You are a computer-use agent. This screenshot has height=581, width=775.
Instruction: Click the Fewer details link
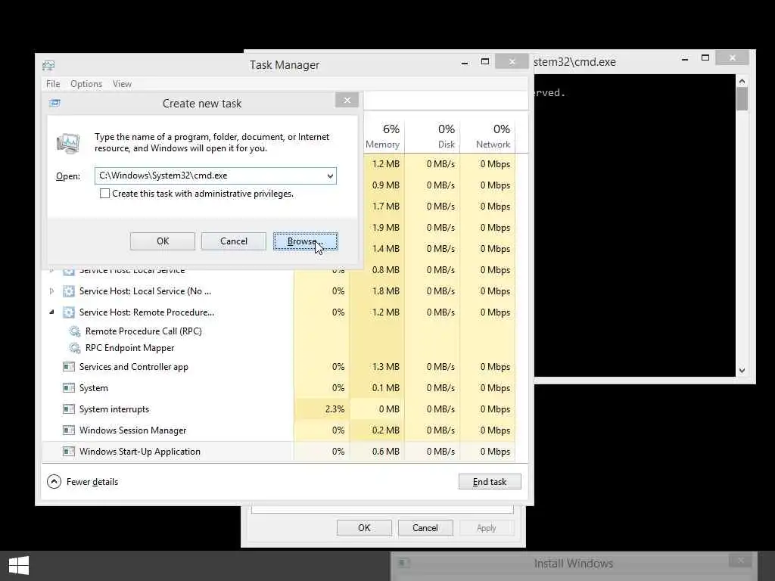(92, 482)
